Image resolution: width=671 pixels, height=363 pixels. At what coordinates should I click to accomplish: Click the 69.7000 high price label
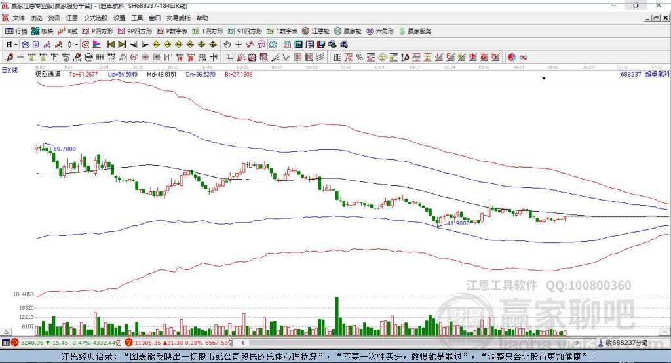point(65,149)
